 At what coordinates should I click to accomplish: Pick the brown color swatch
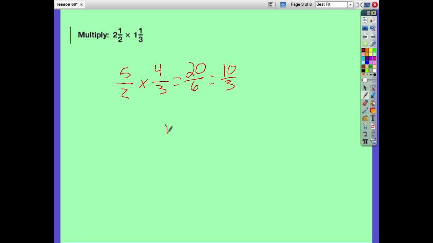point(363,66)
